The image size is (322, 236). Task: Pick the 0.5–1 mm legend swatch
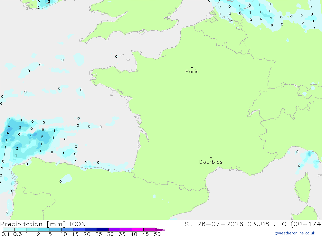[x=21, y=230]
